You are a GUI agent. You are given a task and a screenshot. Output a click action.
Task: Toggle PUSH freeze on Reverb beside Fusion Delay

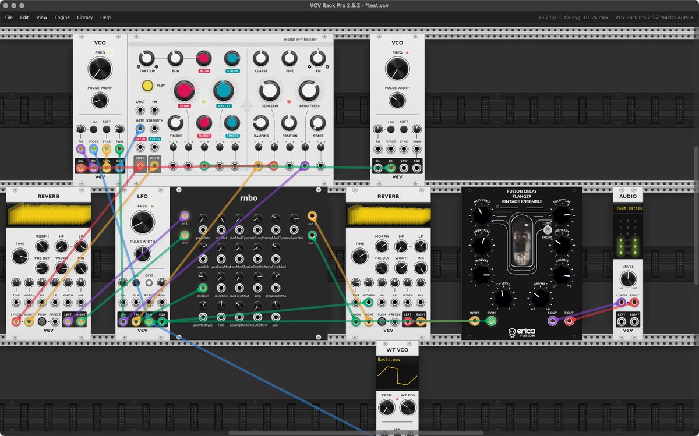382,321
